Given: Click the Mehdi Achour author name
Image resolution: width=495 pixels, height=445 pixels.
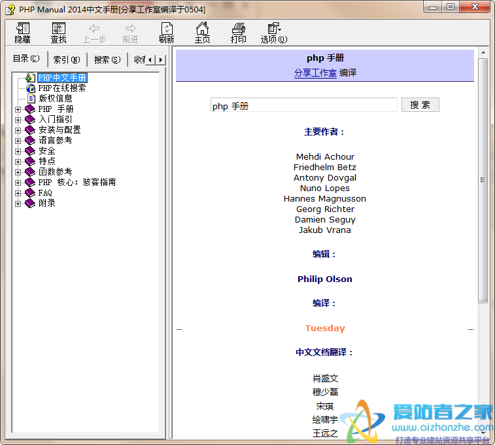Looking at the screenshot, I should [x=325, y=156].
